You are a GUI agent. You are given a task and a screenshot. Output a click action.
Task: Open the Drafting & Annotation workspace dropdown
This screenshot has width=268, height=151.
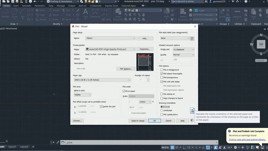coord(63,2)
